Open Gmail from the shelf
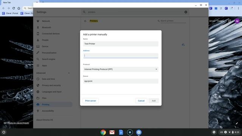The height and width of the screenshot is (136, 242). (112, 132)
